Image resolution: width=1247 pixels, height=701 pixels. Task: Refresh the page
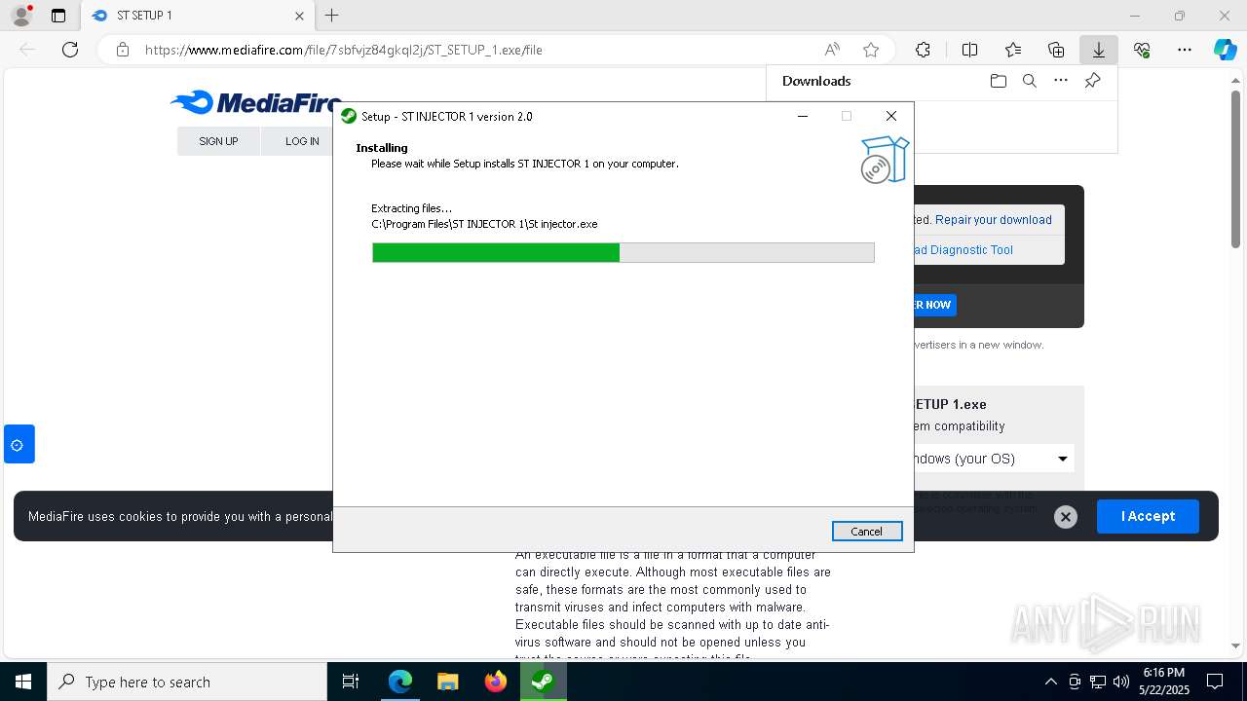tap(70, 50)
